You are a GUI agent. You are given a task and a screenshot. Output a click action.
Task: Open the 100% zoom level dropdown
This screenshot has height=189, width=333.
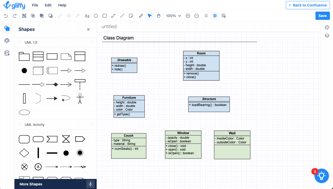pos(173,16)
